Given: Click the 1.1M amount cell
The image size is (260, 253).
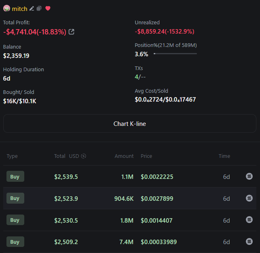Looking at the screenshot, I should pyautogui.click(x=127, y=176).
